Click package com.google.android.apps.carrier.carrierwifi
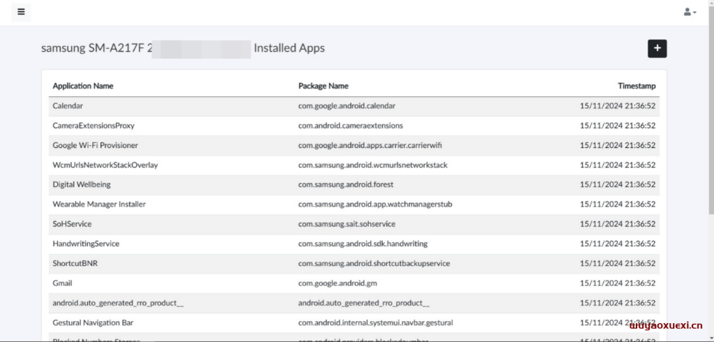 point(370,145)
